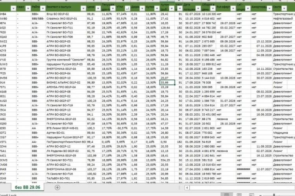Select cell 'Каршеринг Руссия 001Р-03'

tap(66, 64)
